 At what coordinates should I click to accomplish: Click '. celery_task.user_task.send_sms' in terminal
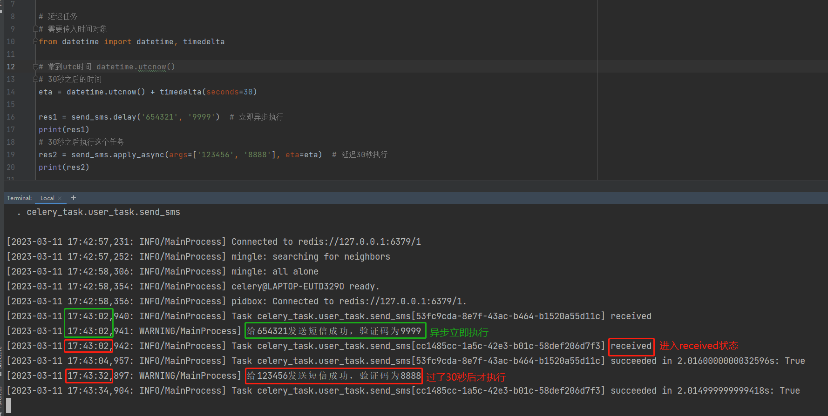click(98, 212)
